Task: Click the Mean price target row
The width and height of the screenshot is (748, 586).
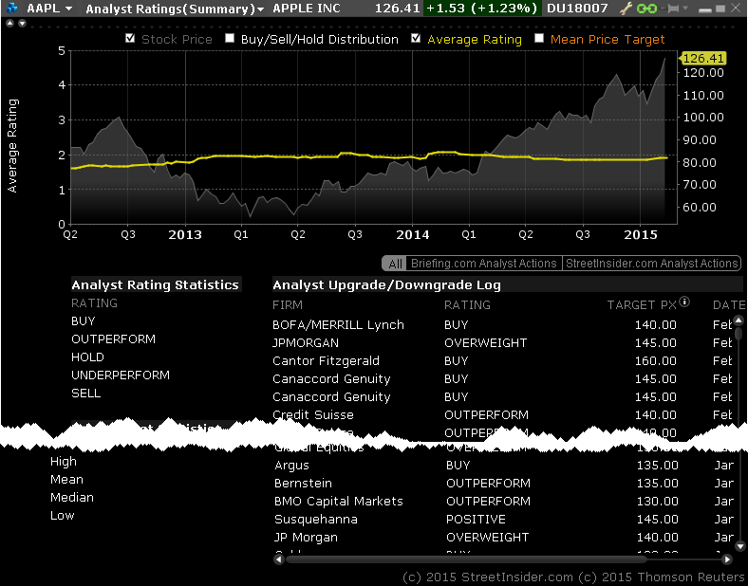Action: coord(66,480)
